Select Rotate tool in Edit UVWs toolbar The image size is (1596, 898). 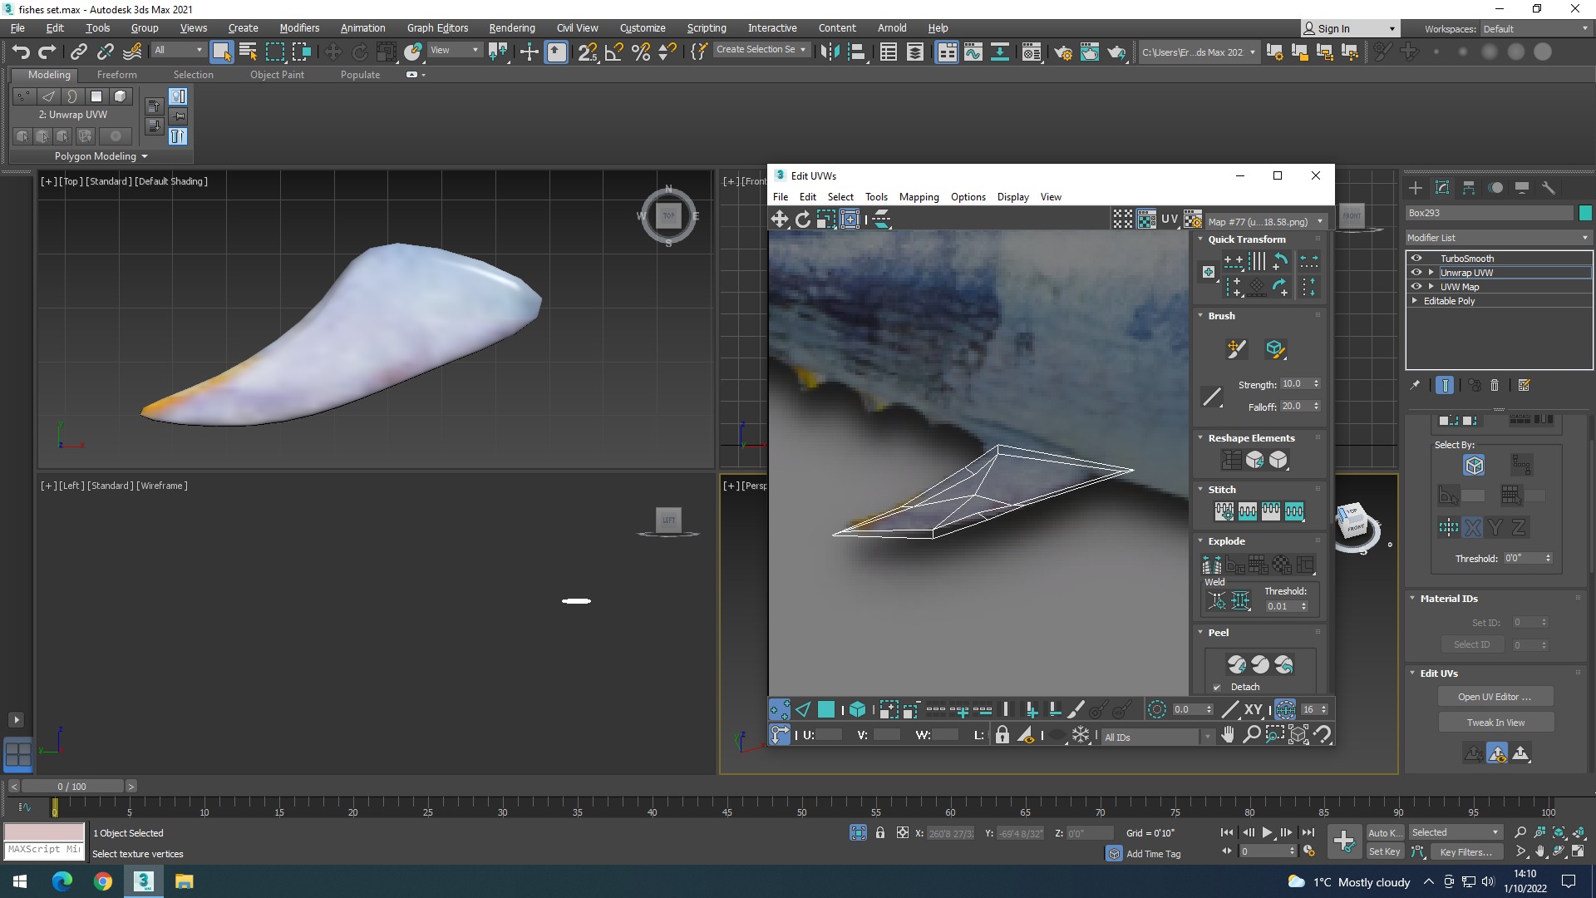point(802,219)
